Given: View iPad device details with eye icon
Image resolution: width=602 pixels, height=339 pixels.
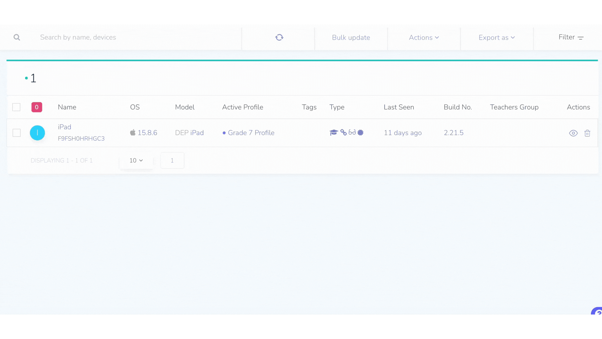Looking at the screenshot, I should [573, 133].
